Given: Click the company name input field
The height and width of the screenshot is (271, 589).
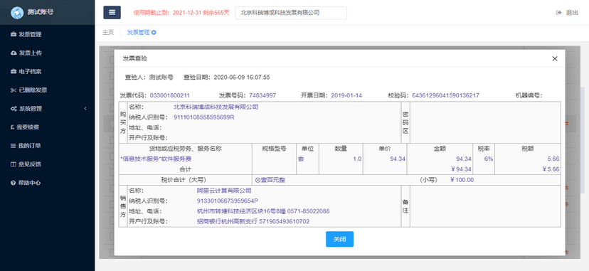Looking at the screenshot, I should (291, 13).
